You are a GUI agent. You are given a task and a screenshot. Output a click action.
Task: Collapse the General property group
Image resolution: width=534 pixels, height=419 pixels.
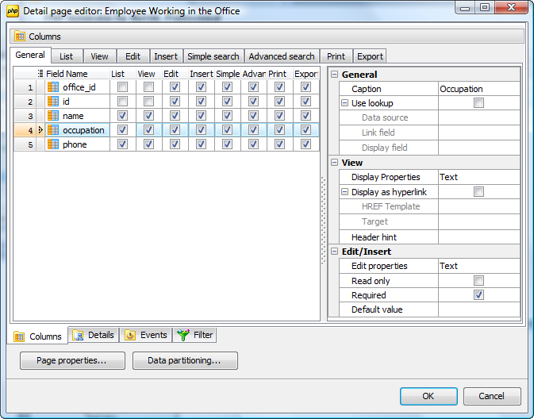[x=335, y=75]
